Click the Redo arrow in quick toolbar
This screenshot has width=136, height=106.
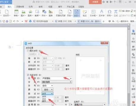18,21
